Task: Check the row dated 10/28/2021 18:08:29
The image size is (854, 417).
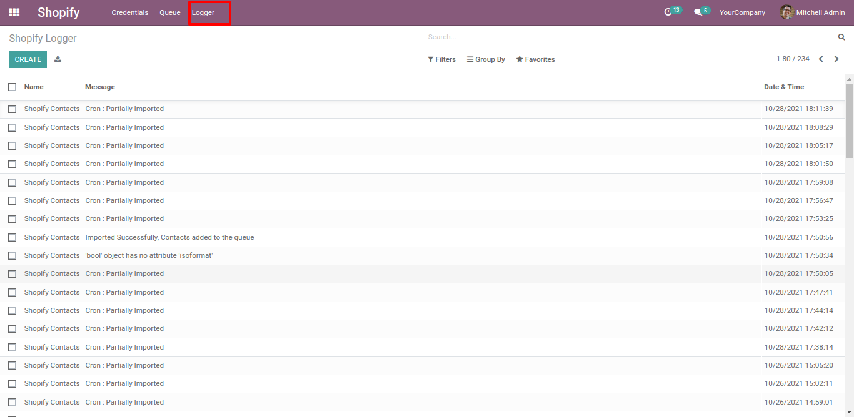Action: [12, 127]
